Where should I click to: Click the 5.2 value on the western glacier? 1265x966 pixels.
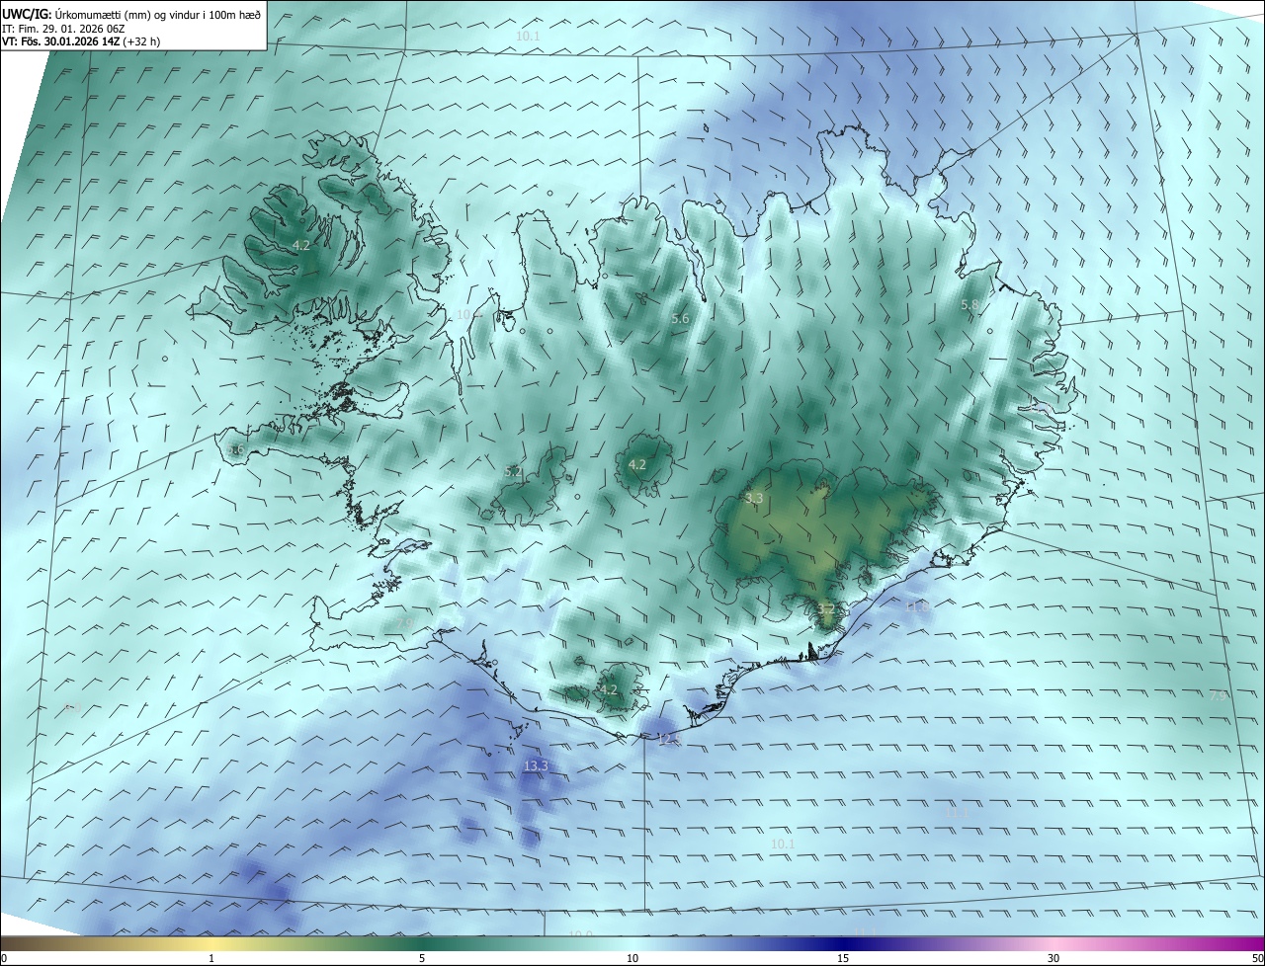(513, 472)
